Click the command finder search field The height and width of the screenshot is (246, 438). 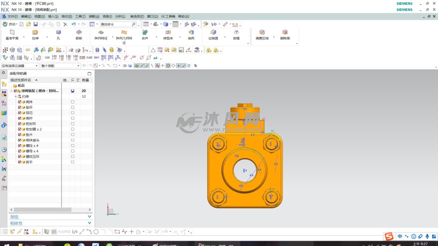(118, 24)
